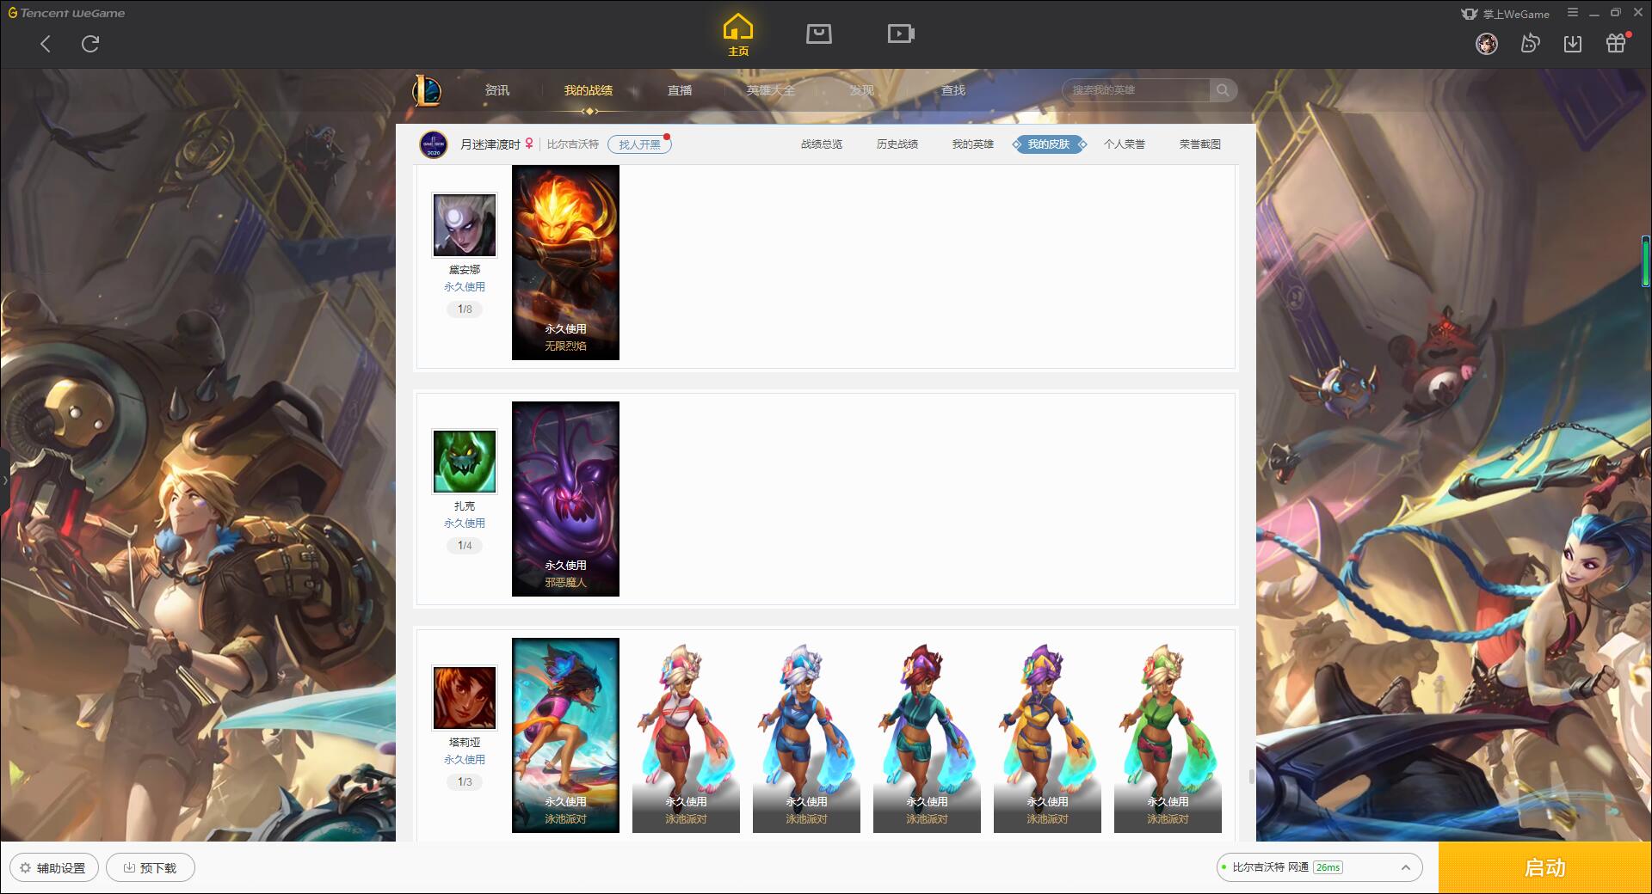This screenshot has width=1652, height=894.
Task: Click the icon left of the download icon
Action: pyautogui.click(x=1530, y=43)
